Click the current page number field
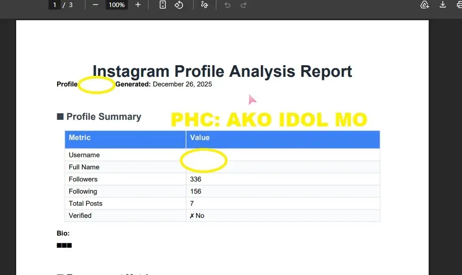 pos(55,5)
